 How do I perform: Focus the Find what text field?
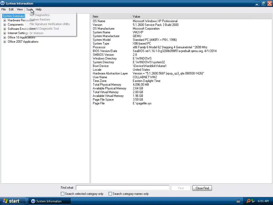click(x=123, y=188)
